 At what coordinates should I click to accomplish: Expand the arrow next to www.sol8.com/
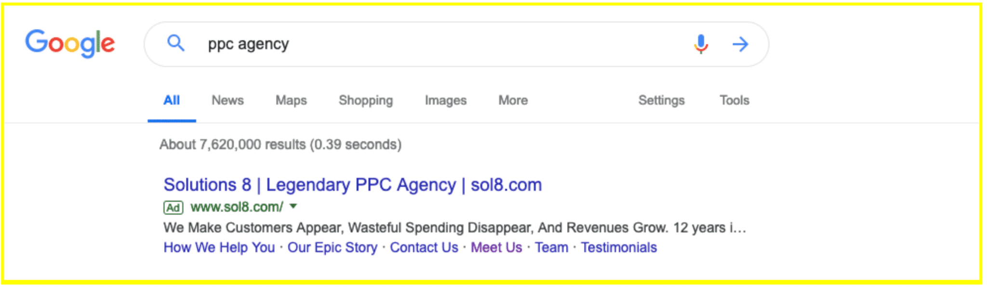(x=293, y=206)
